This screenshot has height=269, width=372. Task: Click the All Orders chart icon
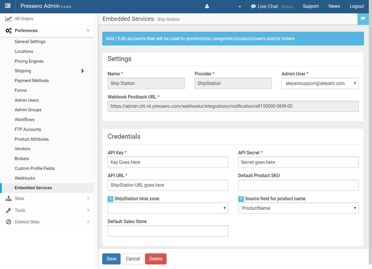coord(9,19)
